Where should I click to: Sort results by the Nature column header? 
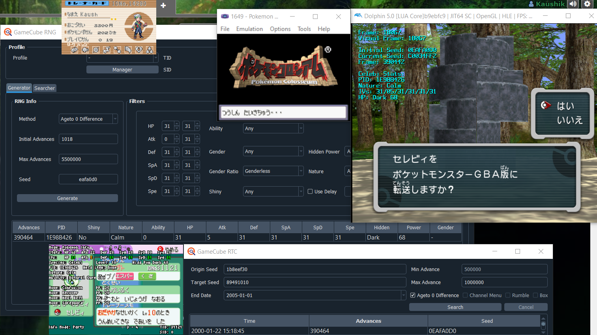click(x=126, y=227)
